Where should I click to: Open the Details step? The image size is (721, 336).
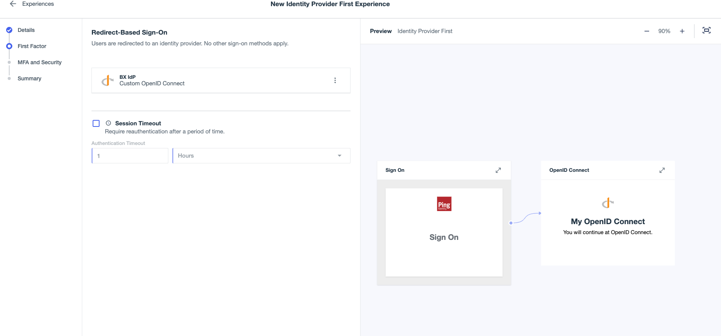[x=26, y=30]
